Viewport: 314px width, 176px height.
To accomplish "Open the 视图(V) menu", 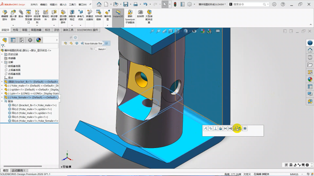I will coord(54,5).
